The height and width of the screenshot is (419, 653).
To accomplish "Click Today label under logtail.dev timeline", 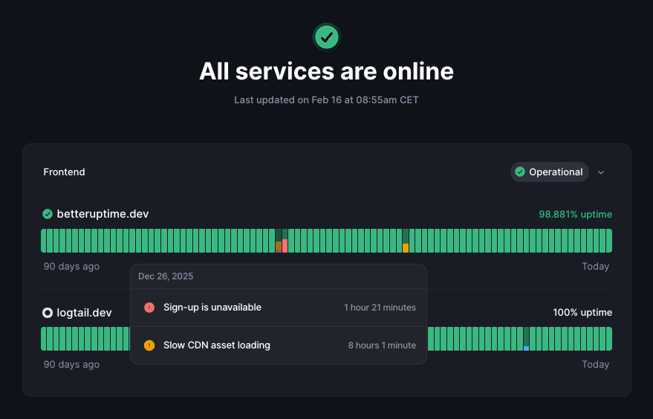I will pos(596,365).
